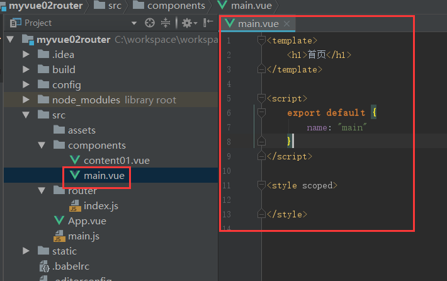447x281 pixels.
Task: Collapse the components folder arrow
Action: (x=42, y=145)
